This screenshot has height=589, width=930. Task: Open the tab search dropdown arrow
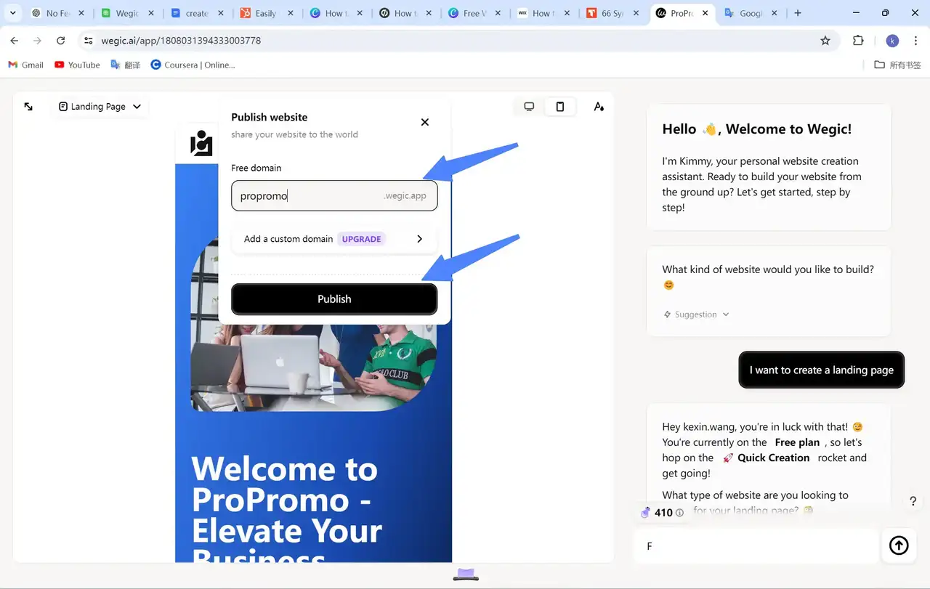point(13,13)
